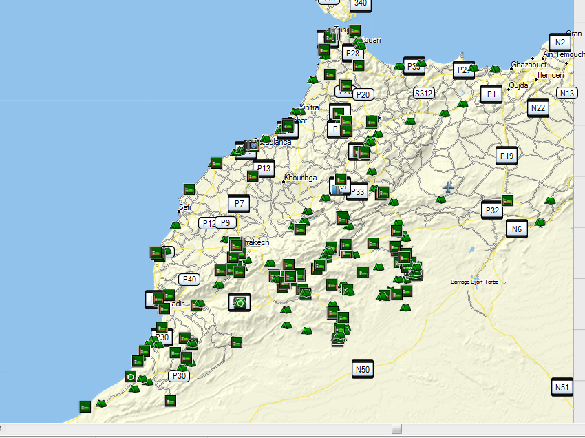The height and width of the screenshot is (438, 585).
Task: Click the lodging icon at the bottom-left coast
Action: 85,406
